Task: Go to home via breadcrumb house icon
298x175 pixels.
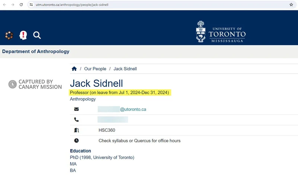Action: click(74, 69)
